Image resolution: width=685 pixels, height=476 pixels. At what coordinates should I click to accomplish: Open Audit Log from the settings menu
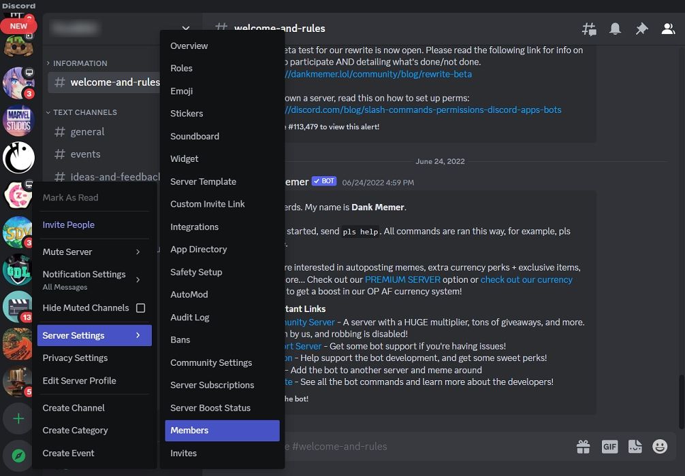point(189,317)
